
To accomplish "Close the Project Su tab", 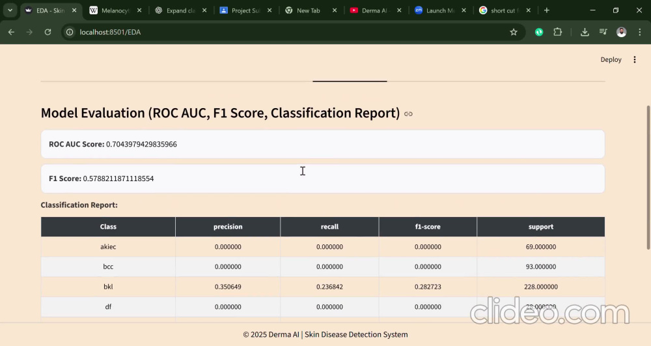I will click(x=270, y=10).
